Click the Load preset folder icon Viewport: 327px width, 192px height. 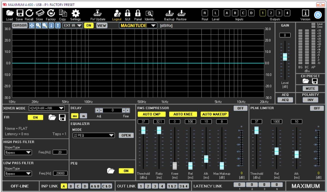point(10,13)
